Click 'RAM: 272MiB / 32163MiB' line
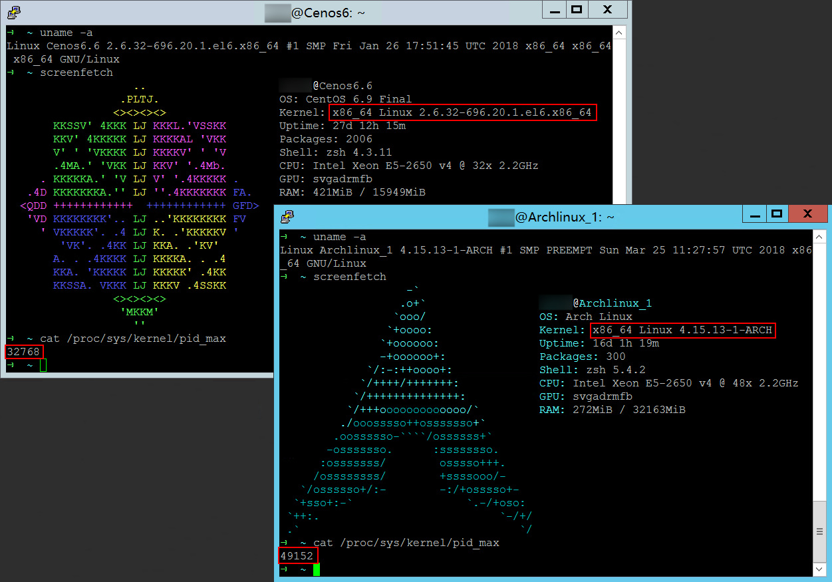This screenshot has height=582, width=832. [613, 410]
